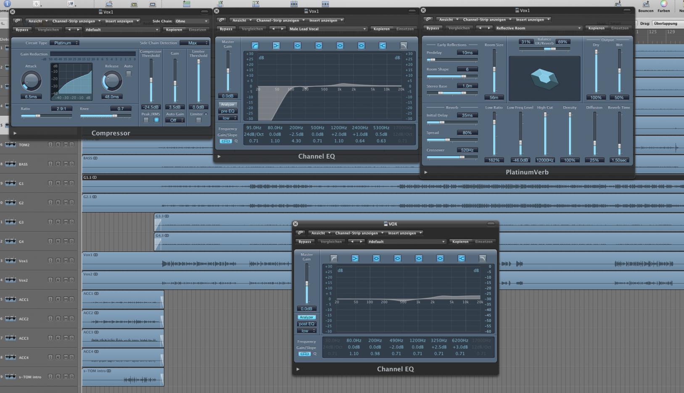Open Channel-Strip anzeigen menu in VOX Channel EQ
The width and height of the screenshot is (684, 393).
(359, 233)
